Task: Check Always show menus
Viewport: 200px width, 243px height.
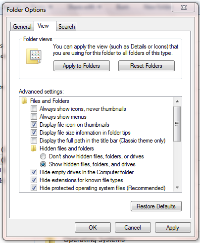Action: [x=34, y=117]
